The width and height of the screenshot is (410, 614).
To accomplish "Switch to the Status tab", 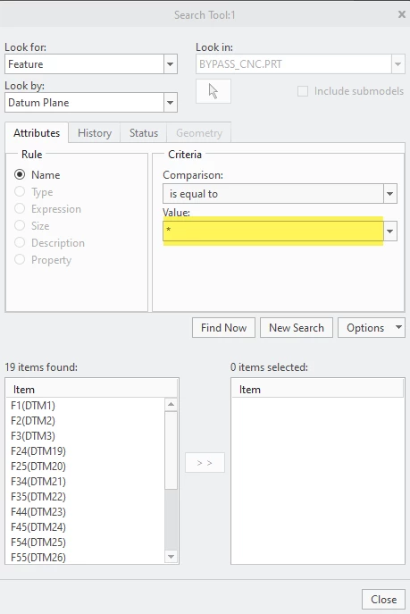I will pos(144,133).
